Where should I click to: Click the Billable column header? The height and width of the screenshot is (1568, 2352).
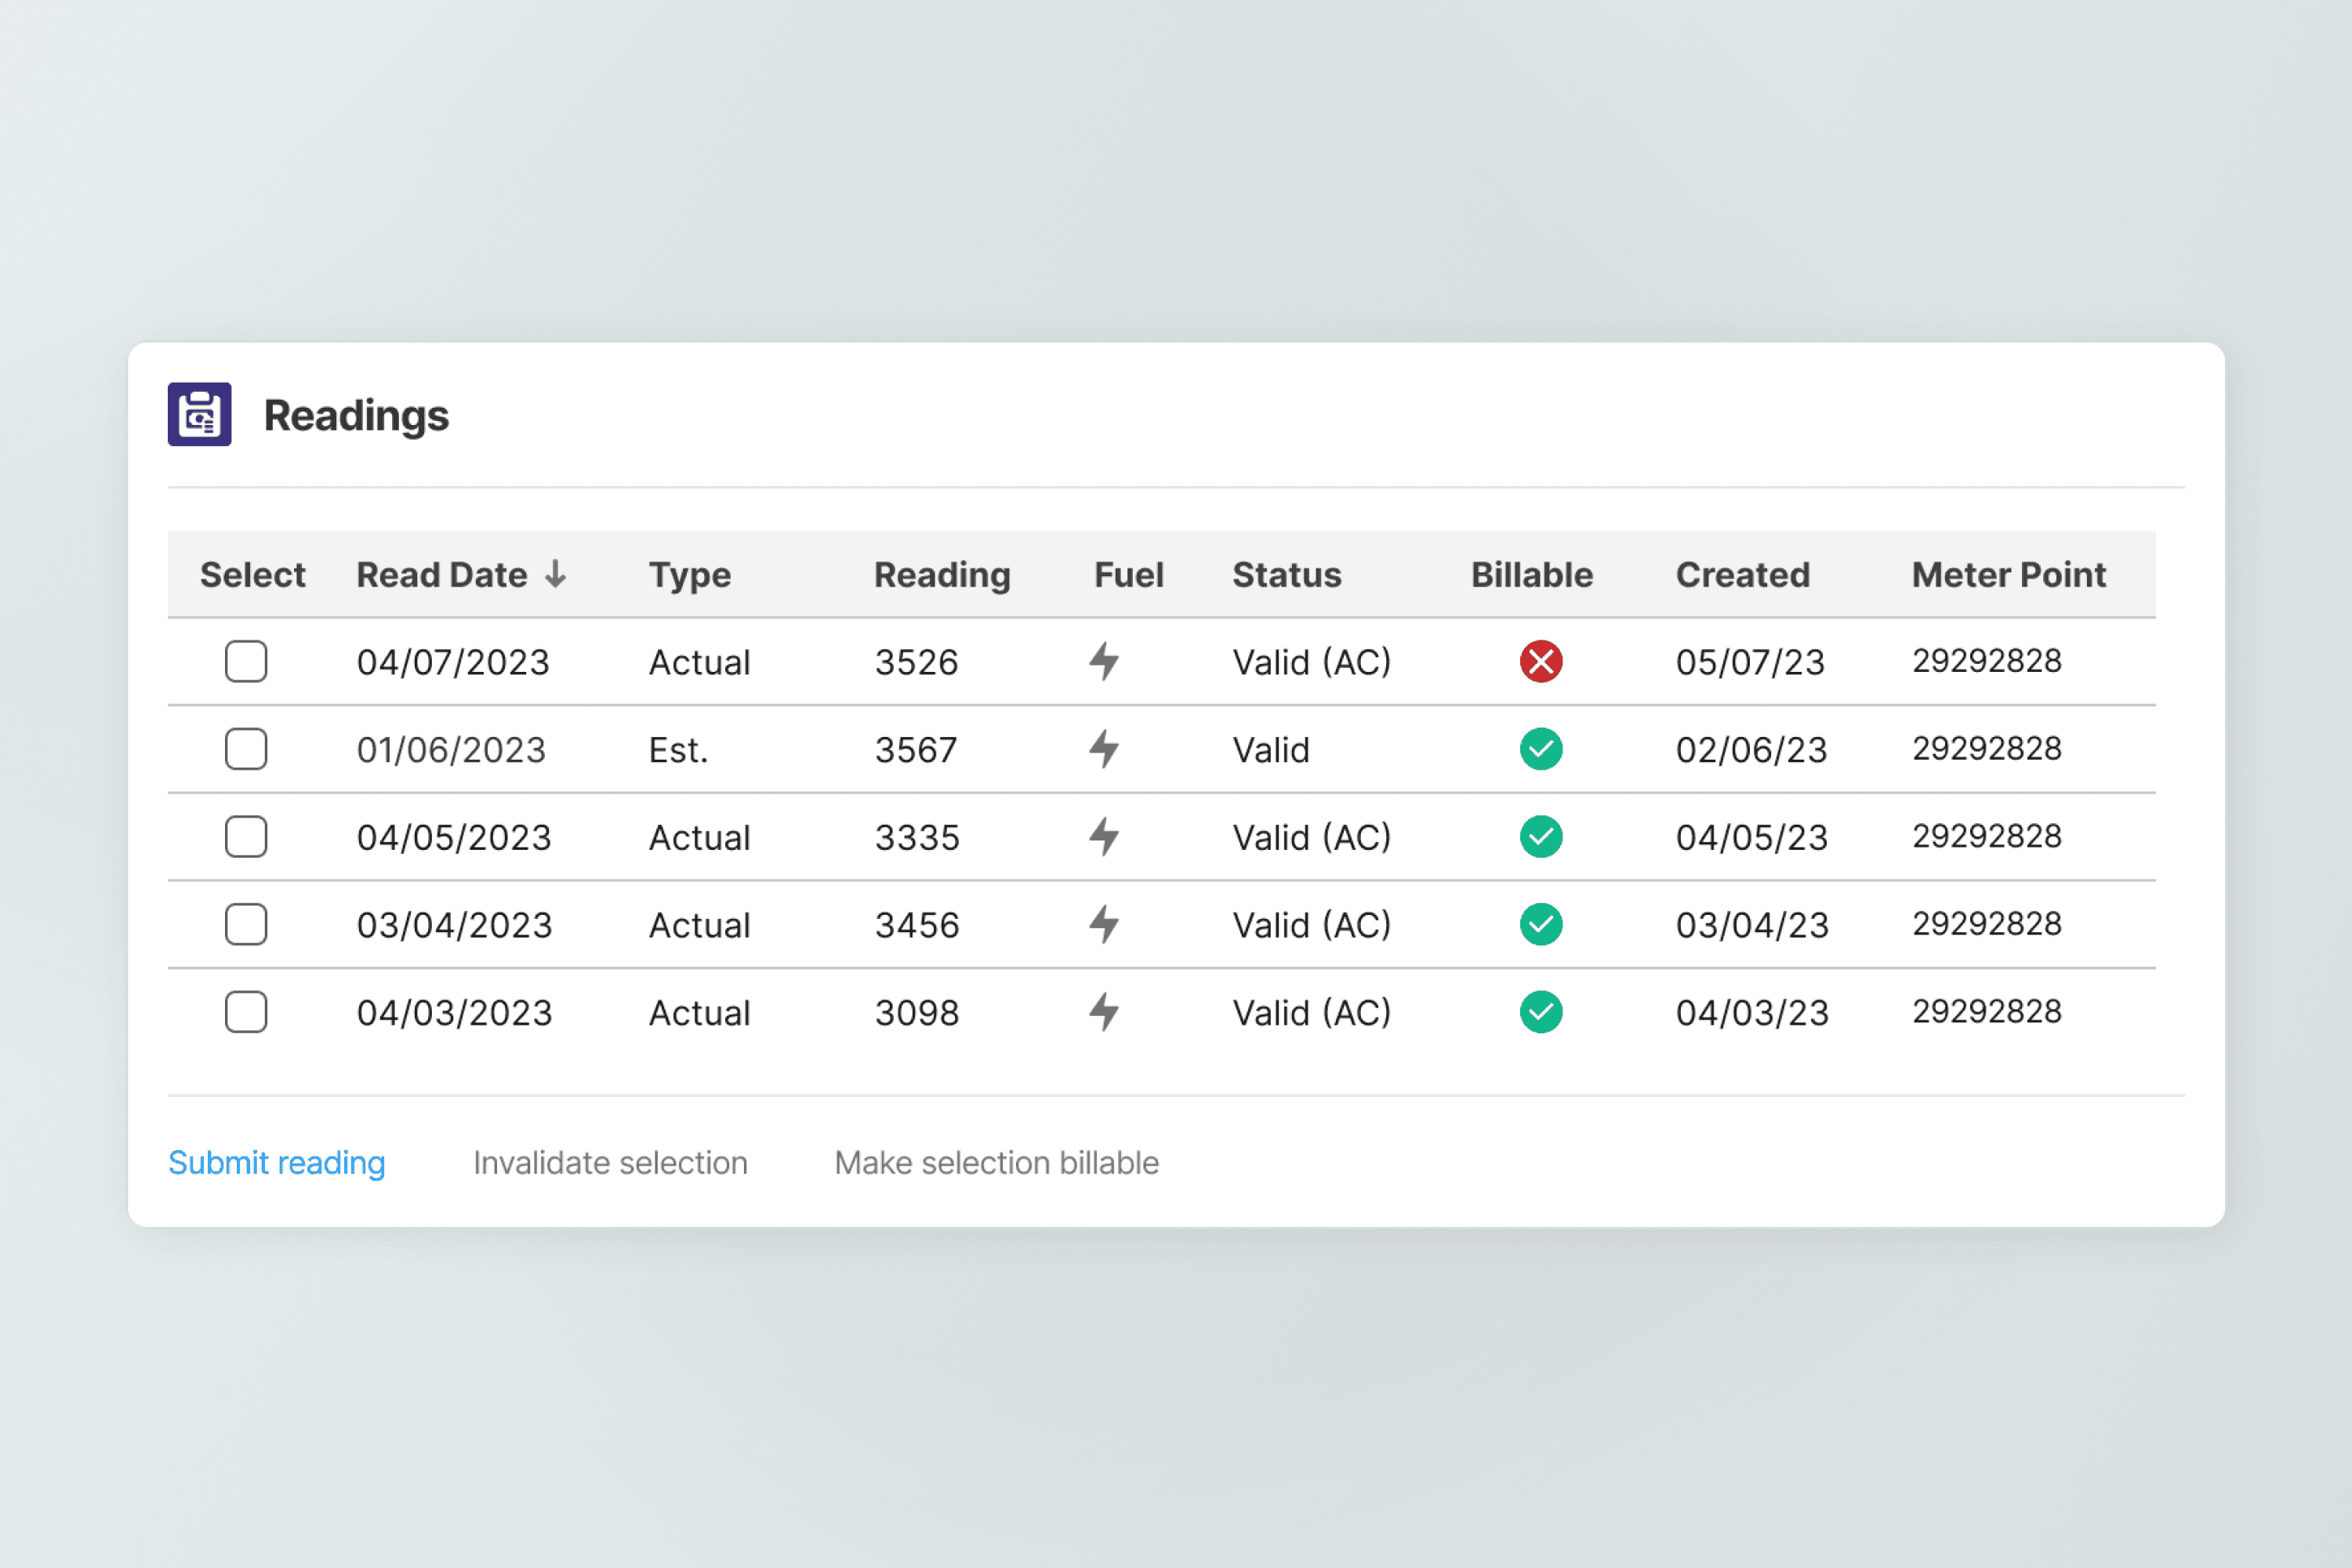pyautogui.click(x=1531, y=575)
